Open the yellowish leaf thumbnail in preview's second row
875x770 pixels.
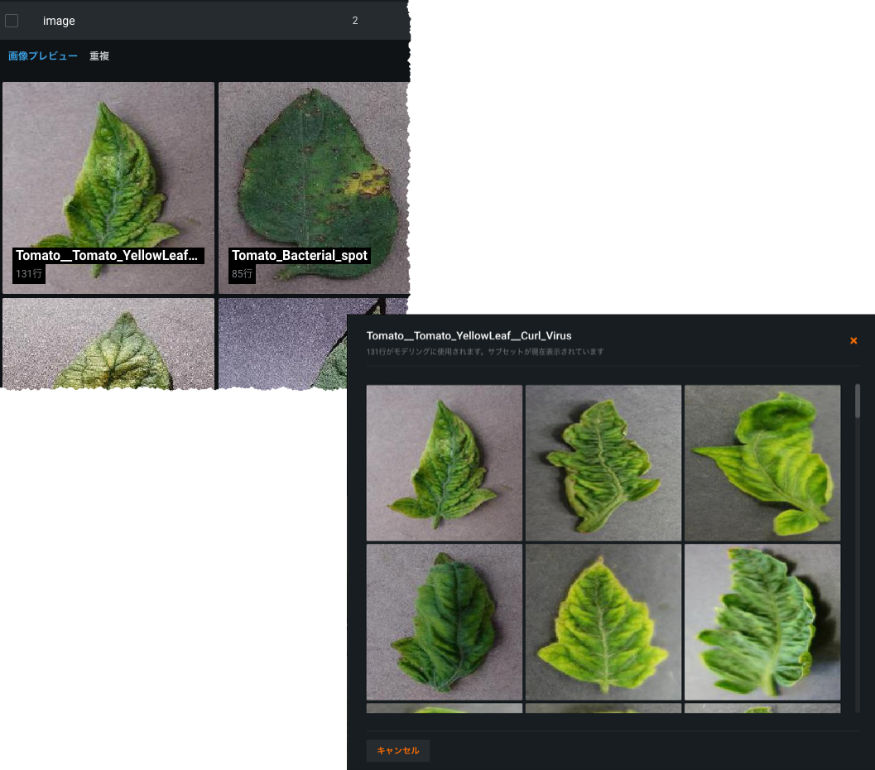pyautogui.click(x=108, y=343)
